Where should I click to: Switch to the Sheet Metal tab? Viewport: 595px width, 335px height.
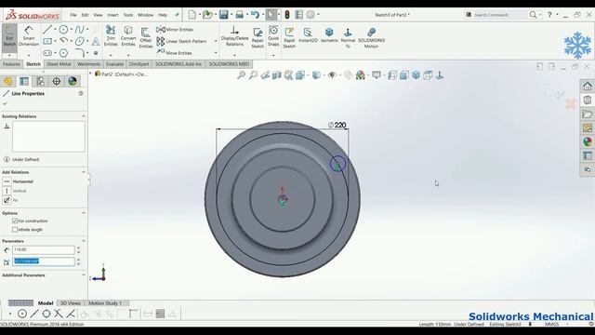(59, 64)
